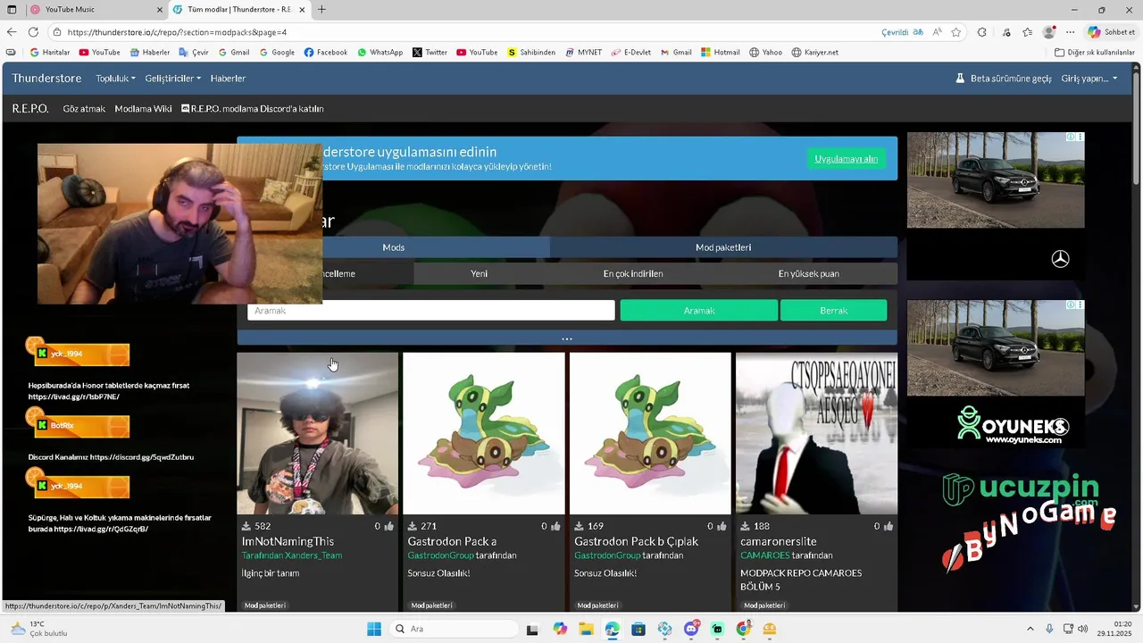This screenshot has width=1143, height=643.
Task: Open the Gastrodon Pack a thumbnail
Action: point(484,433)
